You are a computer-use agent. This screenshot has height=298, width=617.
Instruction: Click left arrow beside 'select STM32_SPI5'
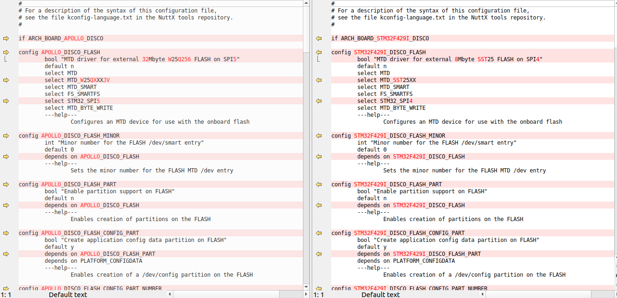click(6, 101)
